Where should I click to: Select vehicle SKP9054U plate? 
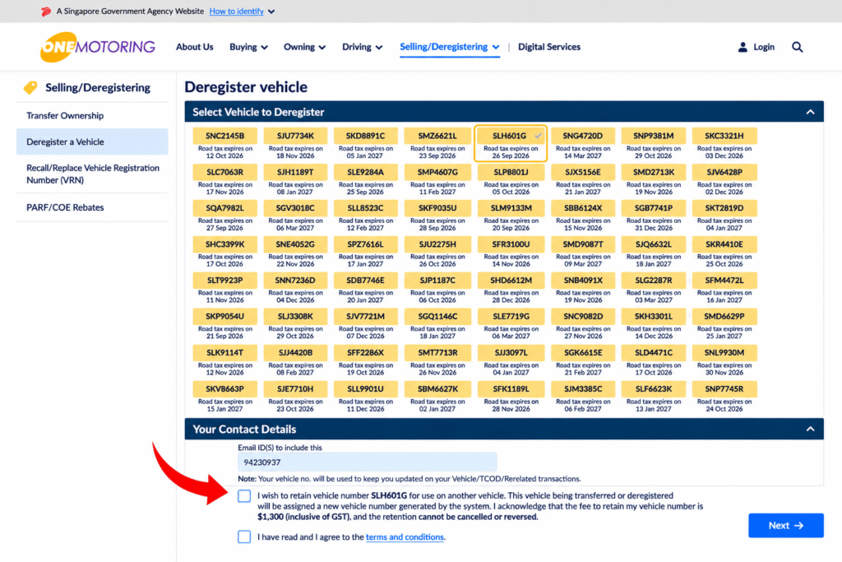(x=225, y=316)
